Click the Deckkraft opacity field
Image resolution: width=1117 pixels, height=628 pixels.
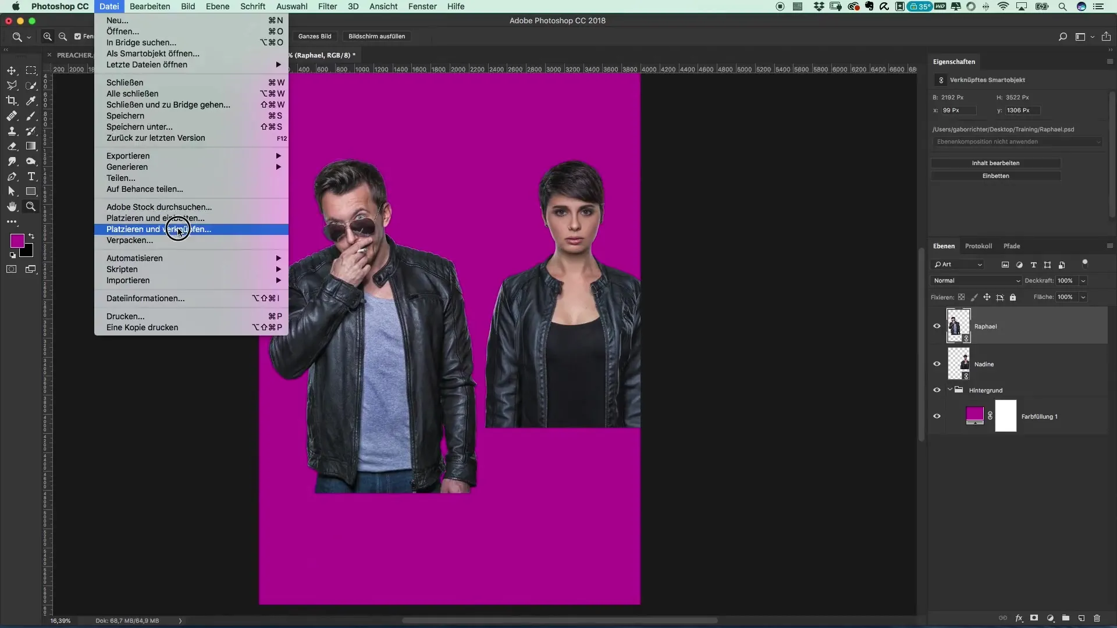pyautogui.click(x=1065, y=281)
